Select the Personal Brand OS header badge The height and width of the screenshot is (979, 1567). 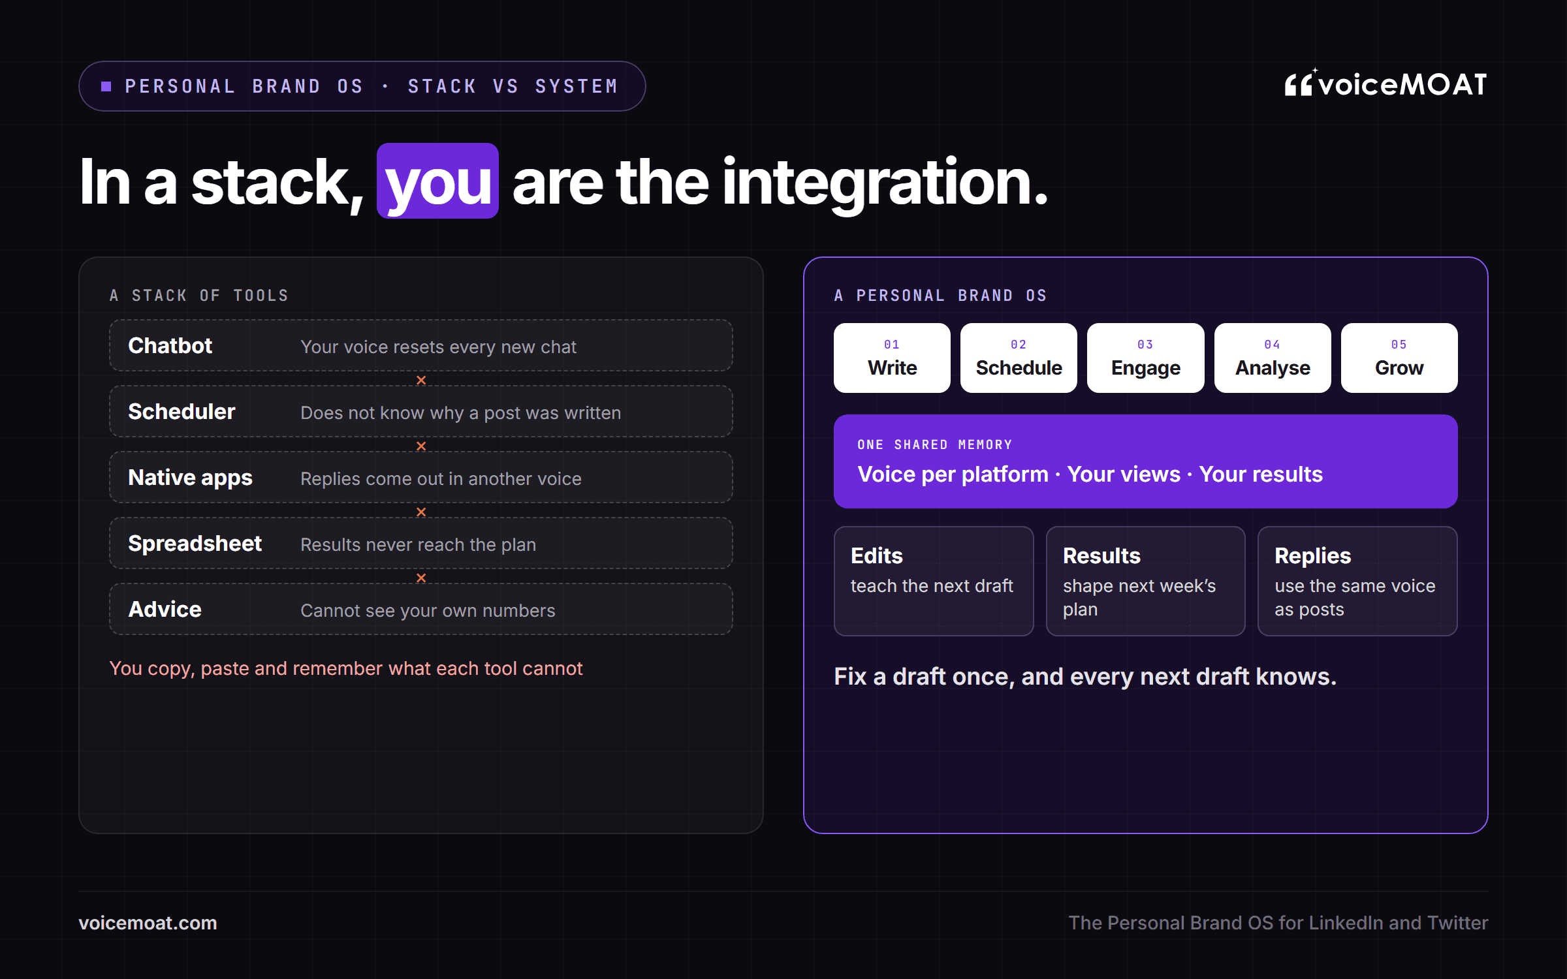point(362,86)
